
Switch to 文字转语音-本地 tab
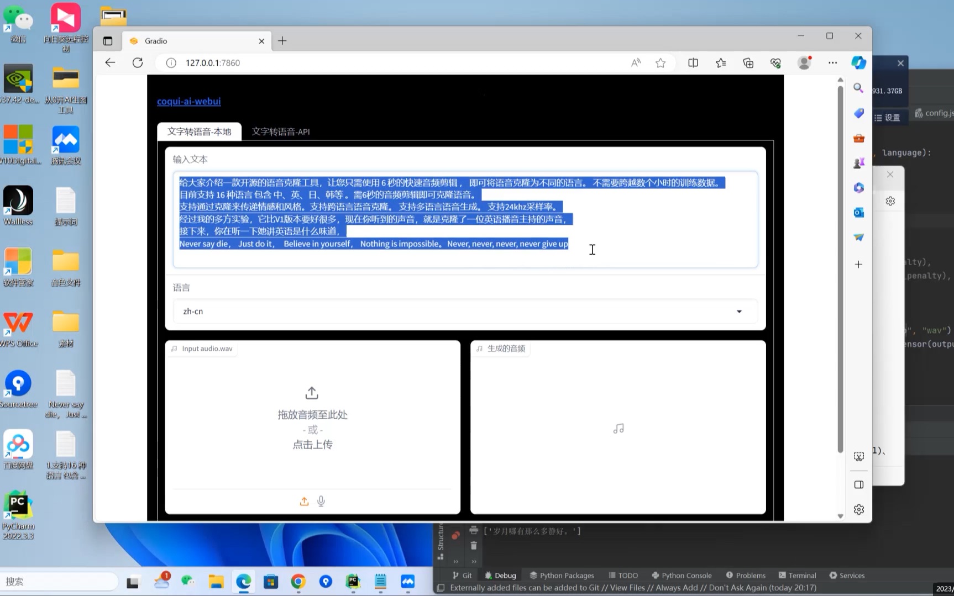pyautogui.click(x=199, y=131)
